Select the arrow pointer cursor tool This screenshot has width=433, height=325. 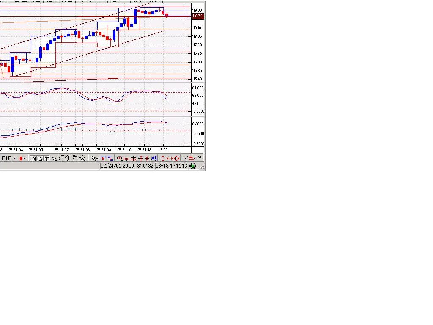pyautogui.click(x=94, y=158)
